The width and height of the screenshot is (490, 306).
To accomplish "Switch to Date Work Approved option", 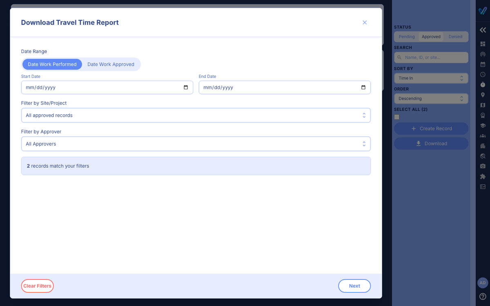I will coord(111,64).
